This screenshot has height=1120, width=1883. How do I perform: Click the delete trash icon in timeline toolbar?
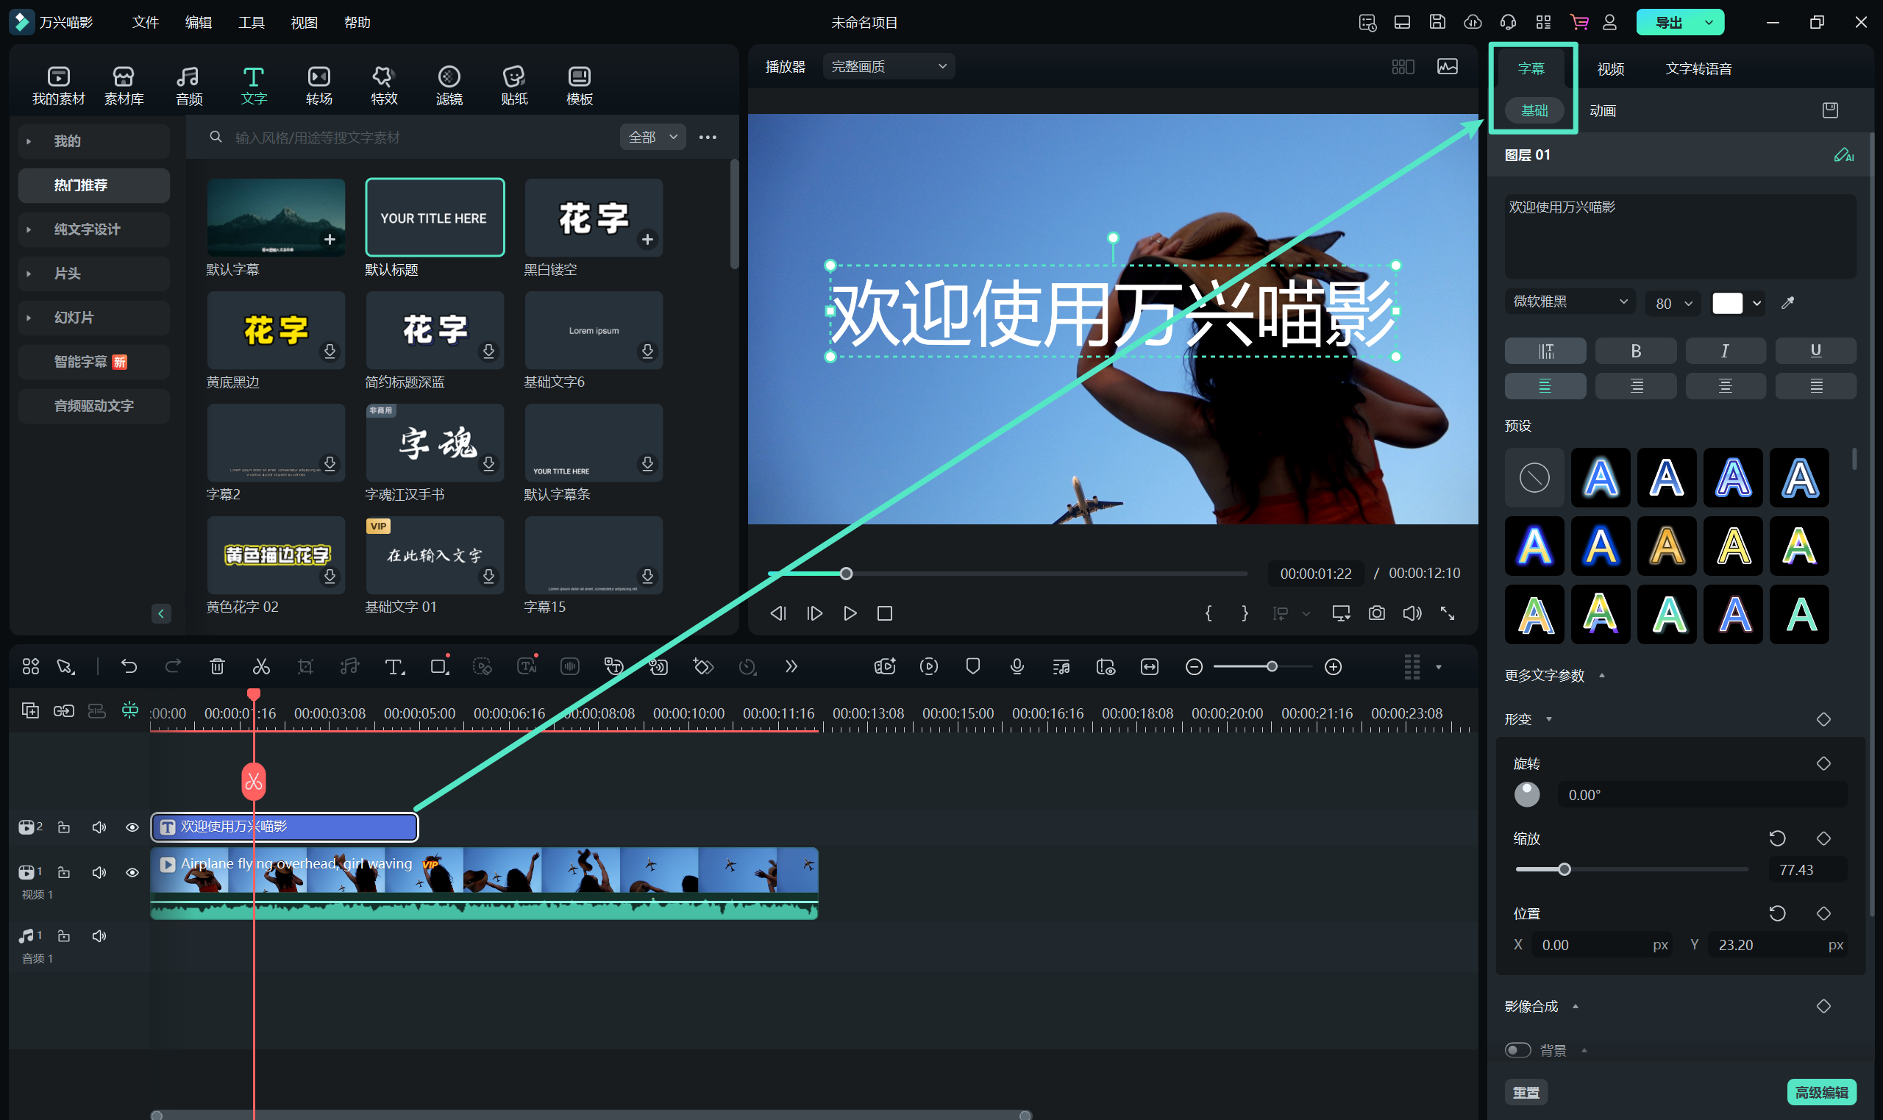click(218, 666)
